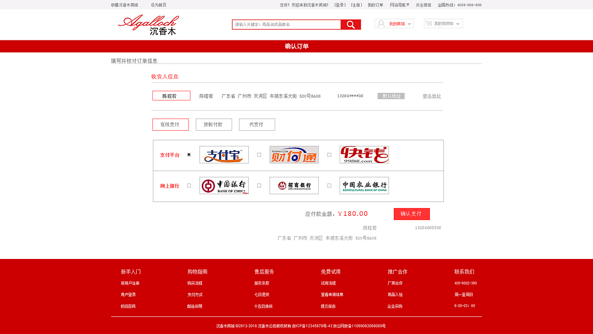This screenshot has width=593, height=334.
Task: Select the 陈程若 recipient box
Action: pos(171,96)
